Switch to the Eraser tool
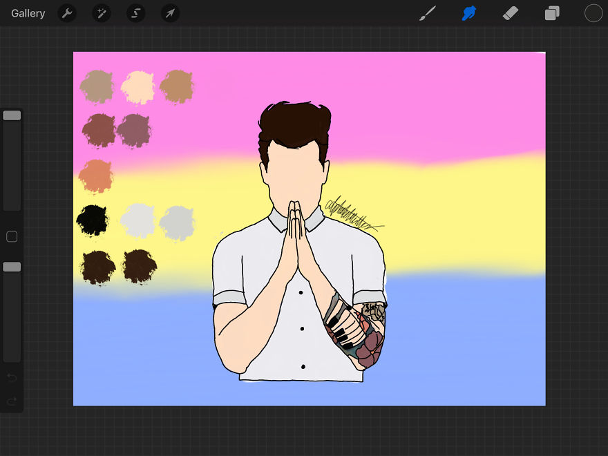This screenshot has width=608, height=456. coord(510,12)
